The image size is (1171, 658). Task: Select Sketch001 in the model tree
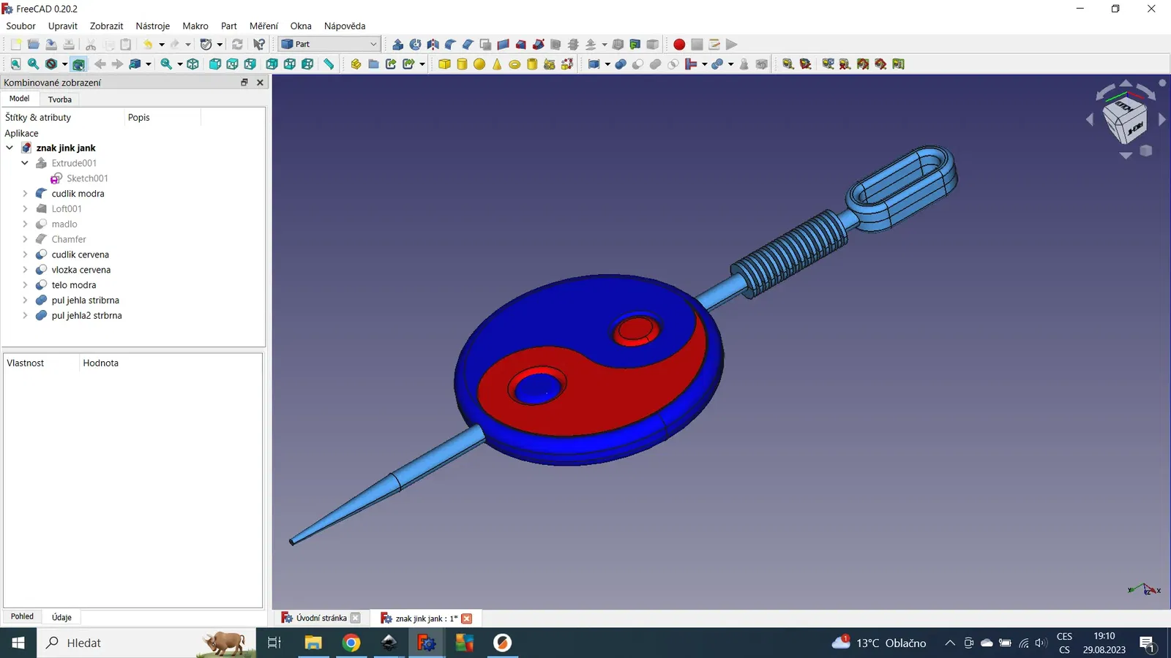87,178
